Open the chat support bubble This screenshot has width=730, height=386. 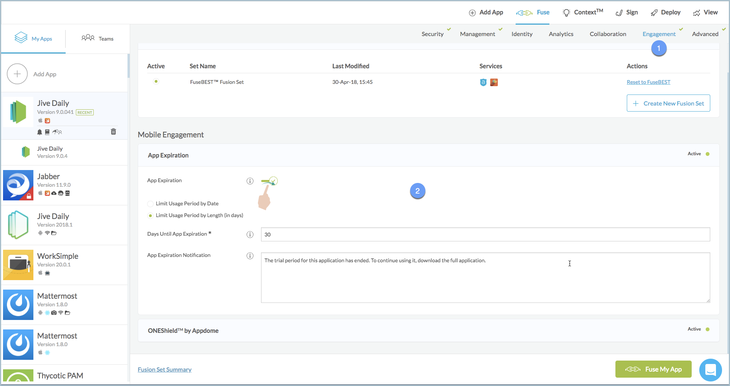[710, 370]
